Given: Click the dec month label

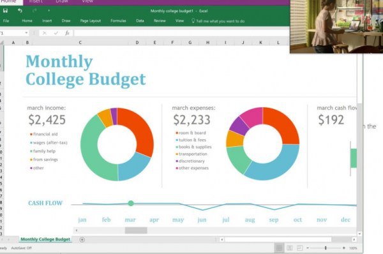Looking at the screenshot, I should [x=345, y=220].
